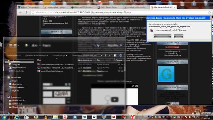Click the Yandex 'Я' home button
This screenshot has width=213, height=120.
[26, 13]
